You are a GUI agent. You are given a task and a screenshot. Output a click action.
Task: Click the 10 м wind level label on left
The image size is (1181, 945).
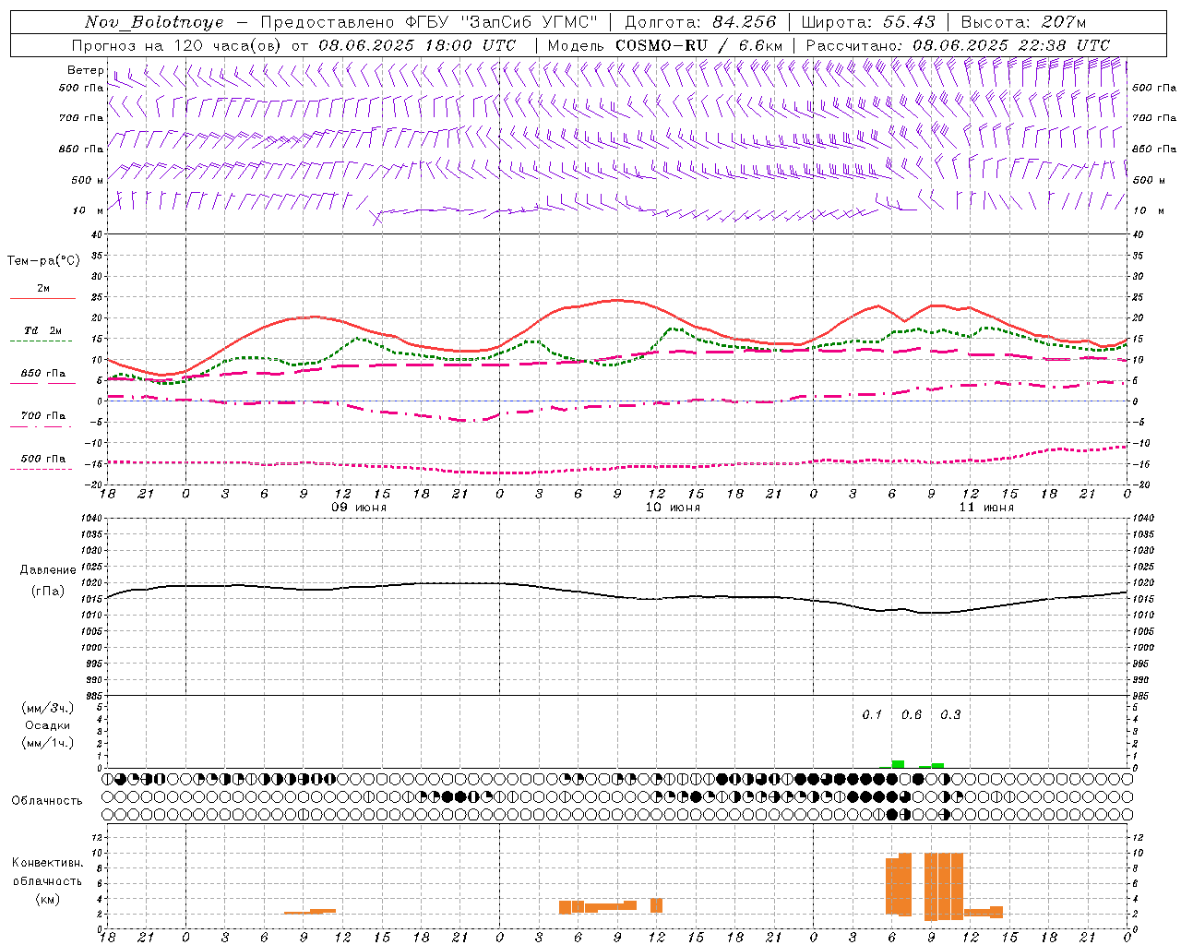point(89,210)
